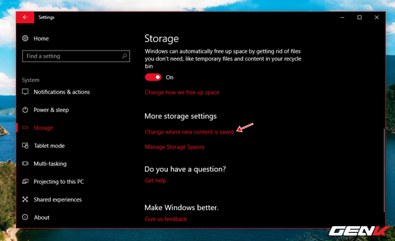Click the search magnifier icon
The width and height of the screenshot is (395, 241).
(125, 56)
